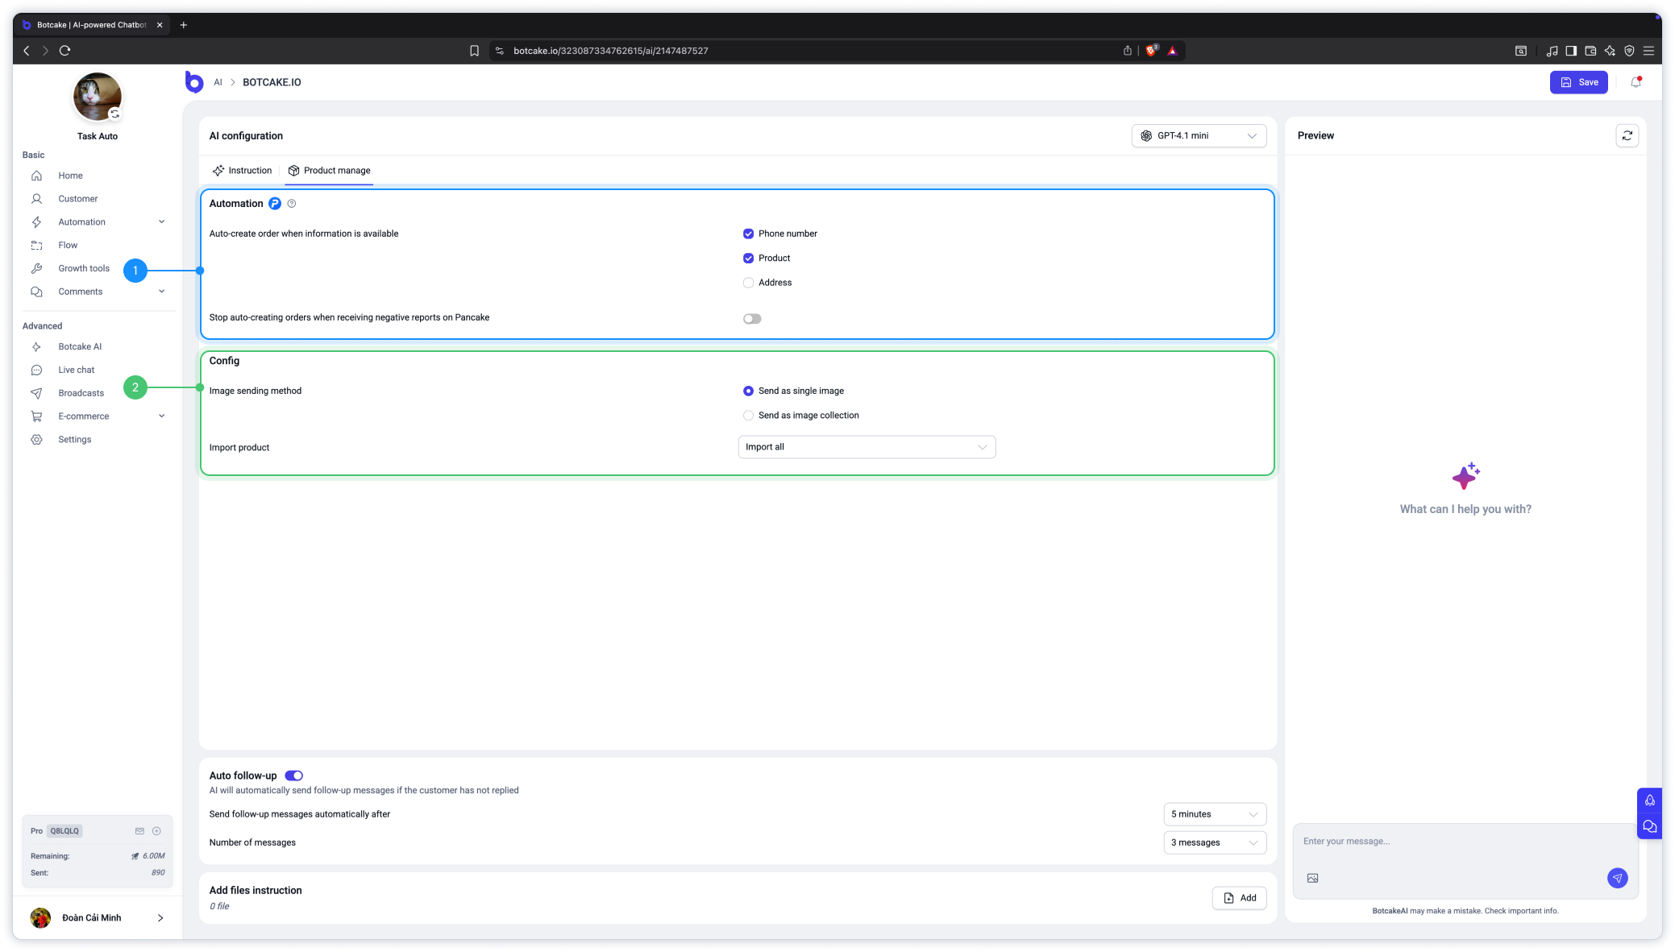Viewport: 1675px width, 952px height.
Task: Click the chat bubbles floating button
Action: pos(1649,826)
